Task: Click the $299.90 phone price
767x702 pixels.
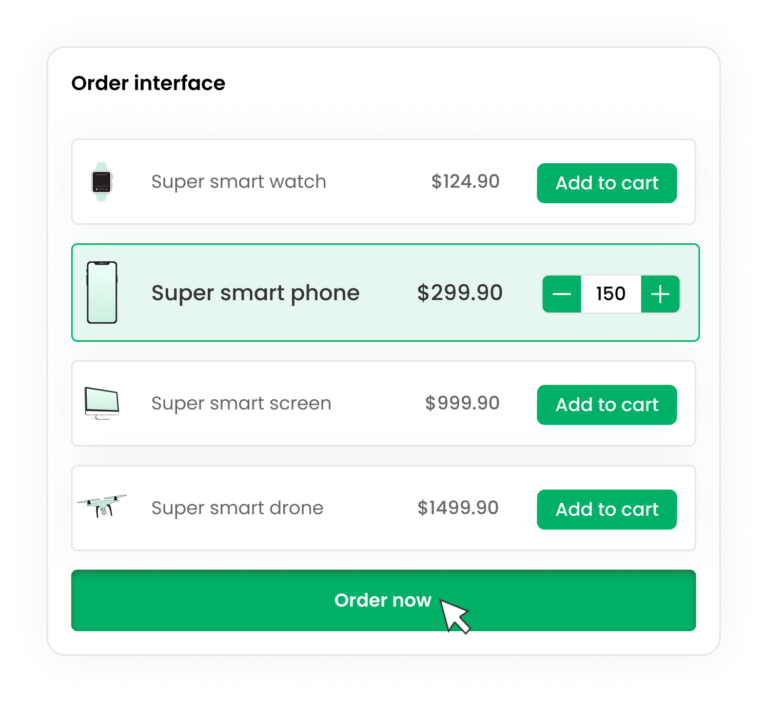Action: 460,293
